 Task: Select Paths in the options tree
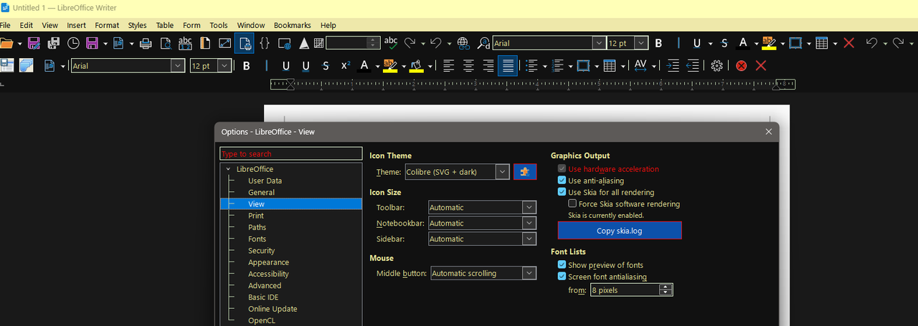click(257, 227)
